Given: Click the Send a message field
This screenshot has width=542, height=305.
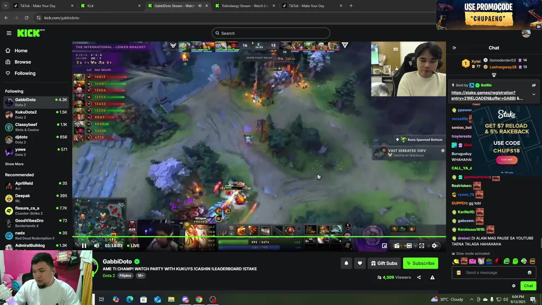Looking at the screenshot, I should coord(494,272).
